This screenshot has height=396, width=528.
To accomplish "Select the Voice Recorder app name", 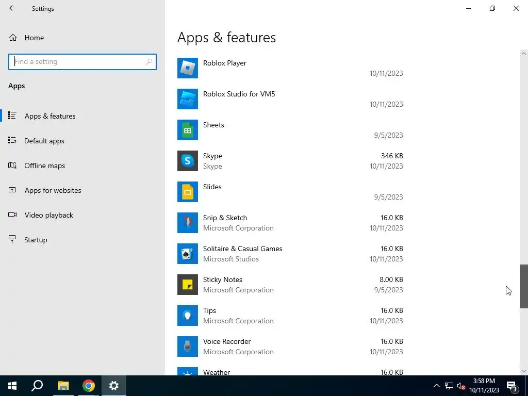I will 227,341.
